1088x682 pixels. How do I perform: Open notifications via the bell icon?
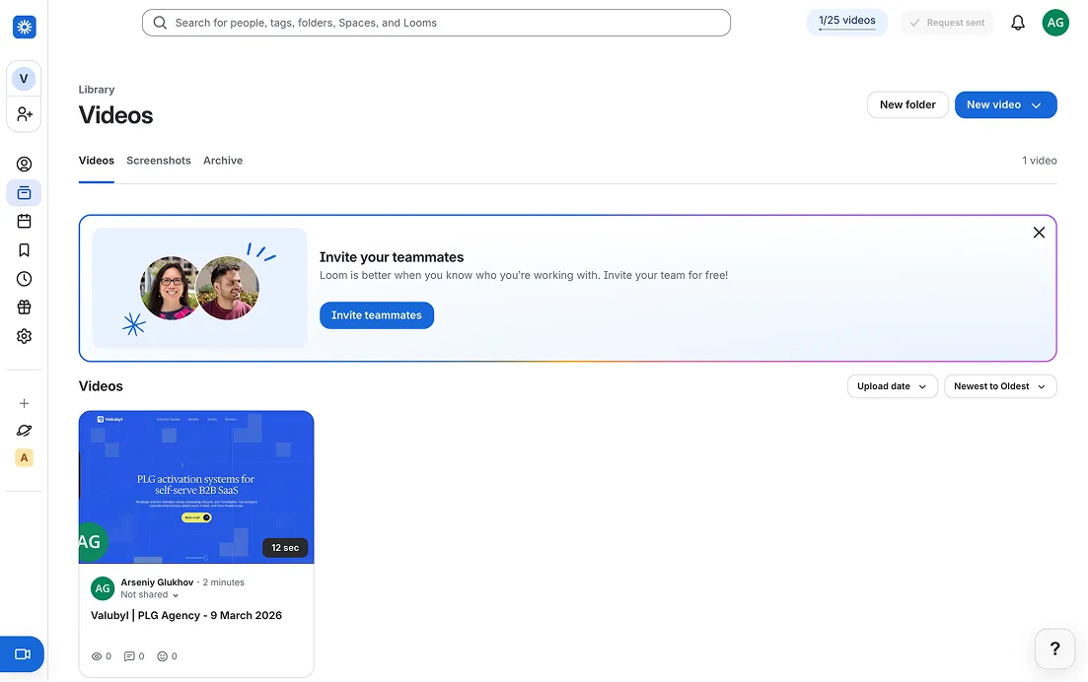(x=1017, y=22)
